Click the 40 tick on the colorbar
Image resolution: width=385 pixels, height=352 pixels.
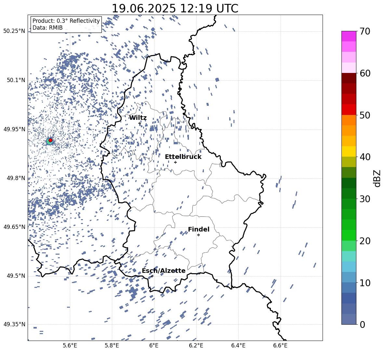(365, 157)
